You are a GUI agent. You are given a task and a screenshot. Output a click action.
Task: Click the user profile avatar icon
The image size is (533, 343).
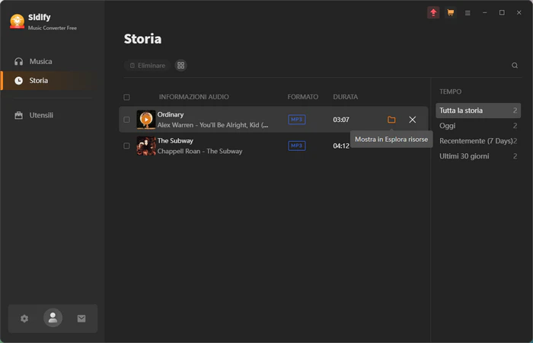[53, 318]
